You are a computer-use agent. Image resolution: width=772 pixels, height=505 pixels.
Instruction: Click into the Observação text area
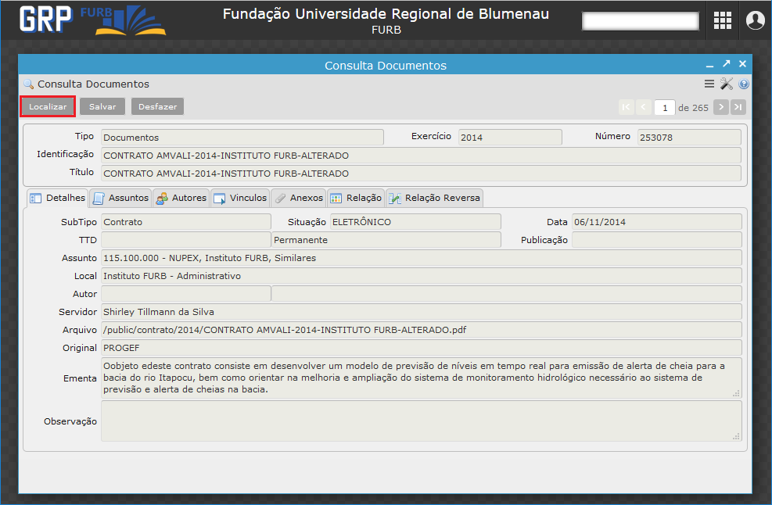[x=421, y=421]
